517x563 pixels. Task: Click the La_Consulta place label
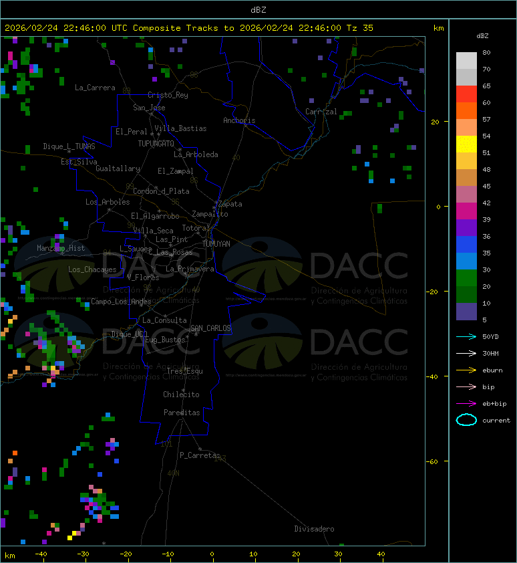164,320
